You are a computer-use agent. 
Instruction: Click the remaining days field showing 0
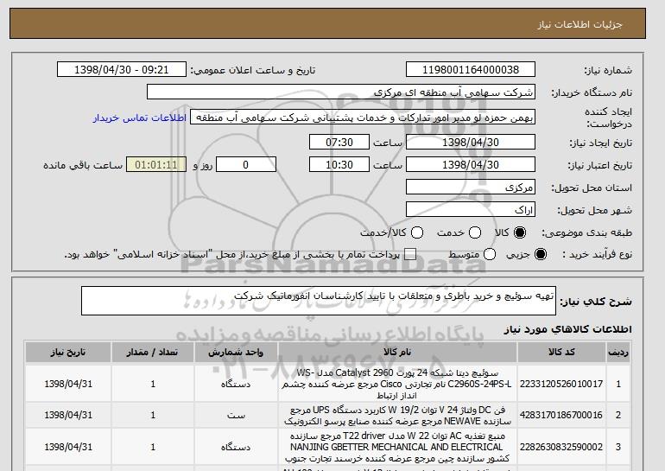coord(246,165)
